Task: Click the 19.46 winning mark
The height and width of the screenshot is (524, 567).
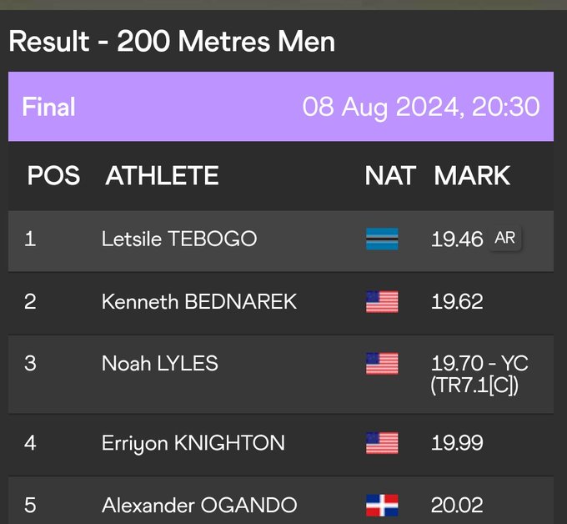Action: pyautogui.click(x=457, y=239)
